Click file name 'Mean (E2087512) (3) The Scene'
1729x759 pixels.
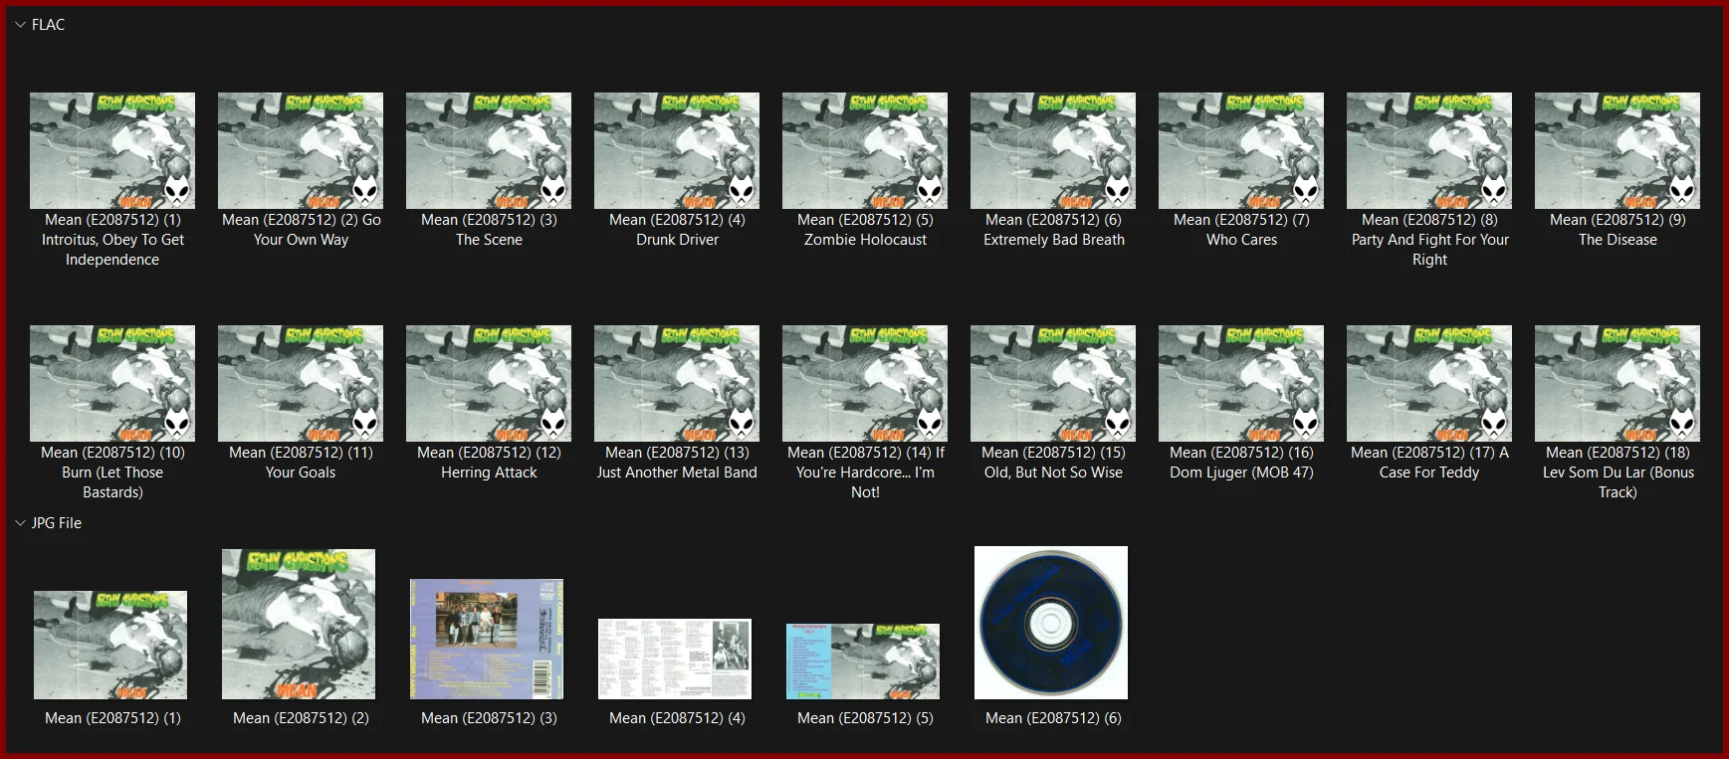tap(489, 230)
